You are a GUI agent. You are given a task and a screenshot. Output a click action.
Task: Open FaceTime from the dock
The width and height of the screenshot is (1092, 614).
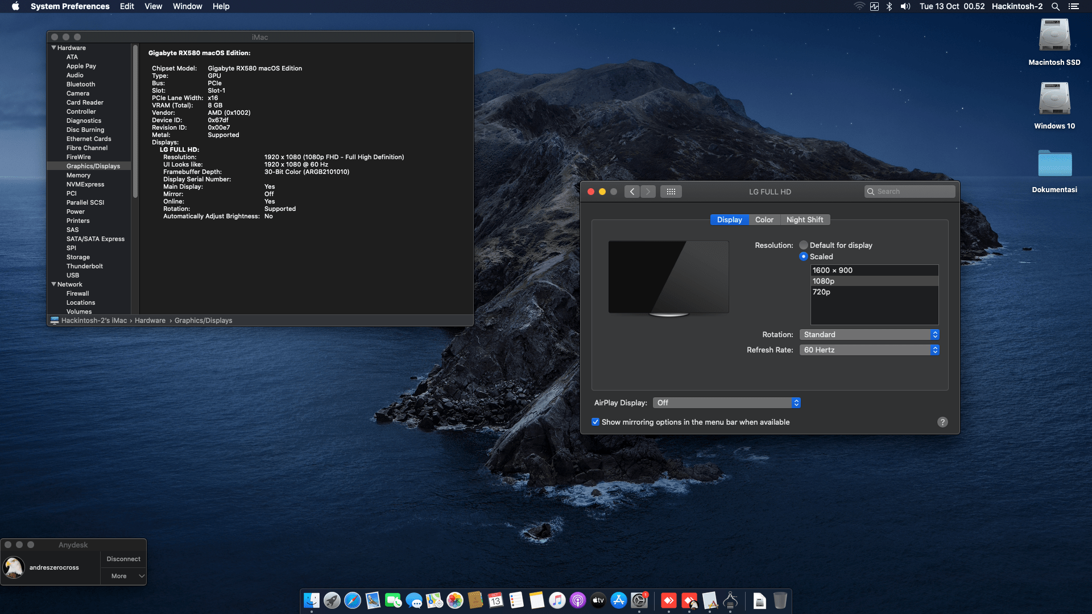tap(394, 600)
